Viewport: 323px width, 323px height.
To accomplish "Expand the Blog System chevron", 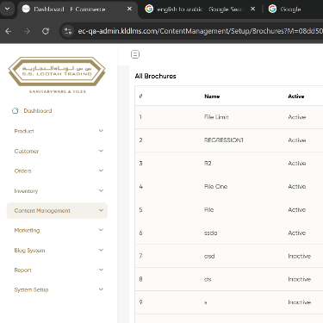I will click(x=101, y=250).
